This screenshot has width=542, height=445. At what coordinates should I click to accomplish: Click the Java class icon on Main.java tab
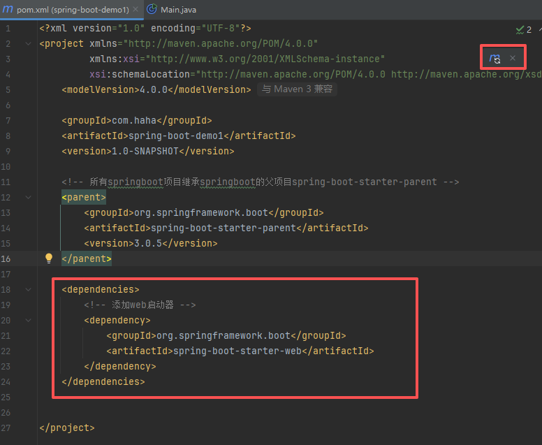[152, 9]
